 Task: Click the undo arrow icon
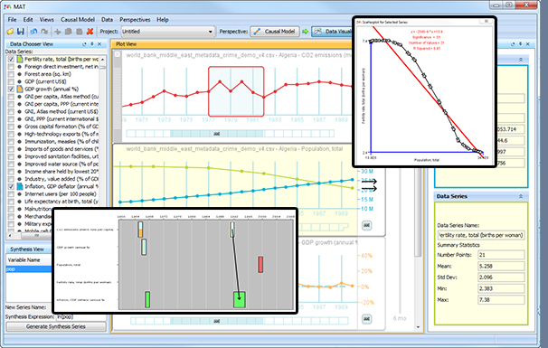click(x=33, y=32)
